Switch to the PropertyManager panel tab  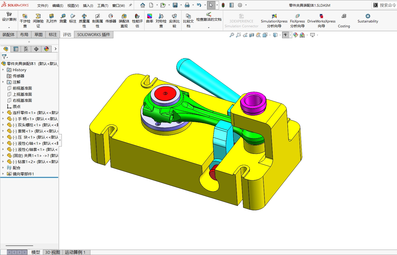point(16,49)
